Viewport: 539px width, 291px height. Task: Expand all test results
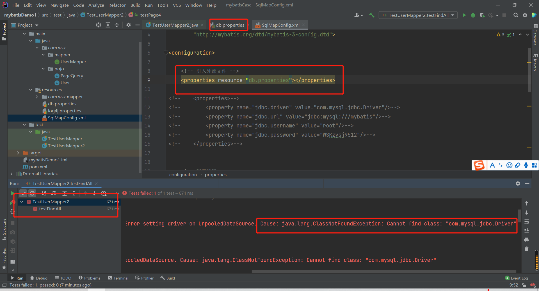[65, 193]
